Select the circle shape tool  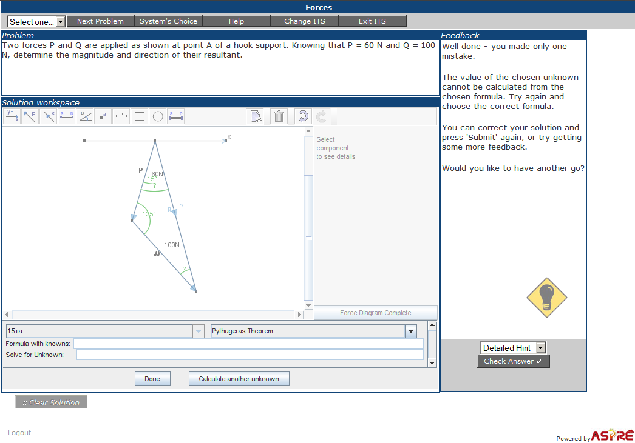[x=158, y=116]
